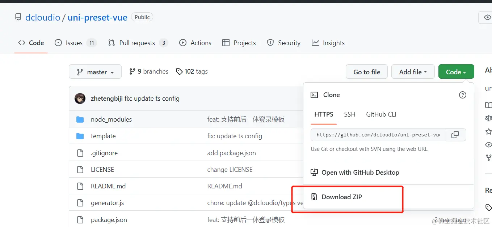Click the license scales icon in sidebar

(488, 118)
